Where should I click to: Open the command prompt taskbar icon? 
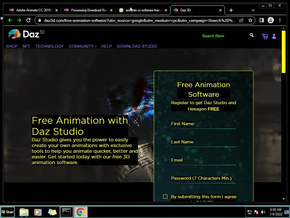(x=66, y=212)
